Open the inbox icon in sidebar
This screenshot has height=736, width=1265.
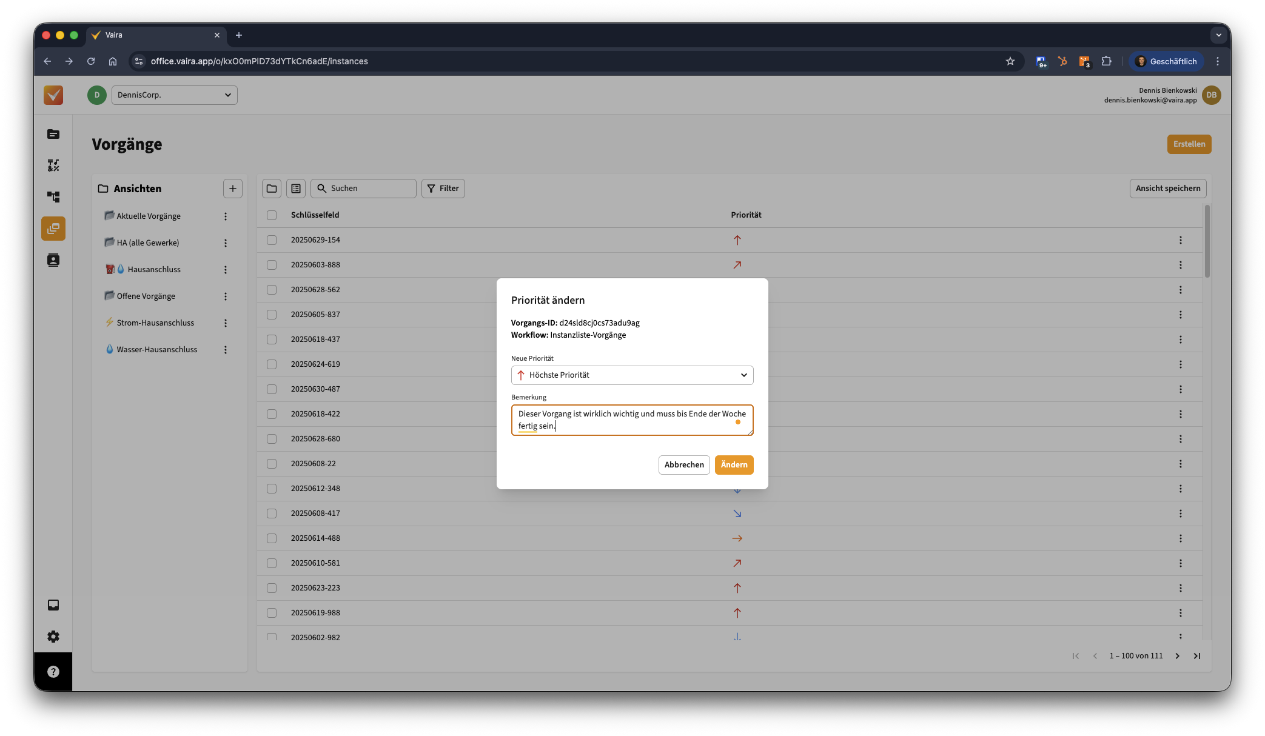point(53,605)
